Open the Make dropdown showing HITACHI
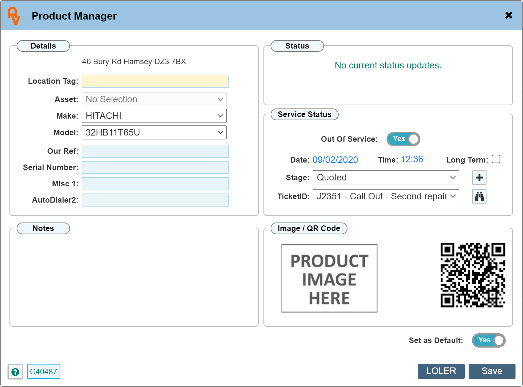Screen dimensions: 523x387 pyautogui.click(x=154, y=116)
